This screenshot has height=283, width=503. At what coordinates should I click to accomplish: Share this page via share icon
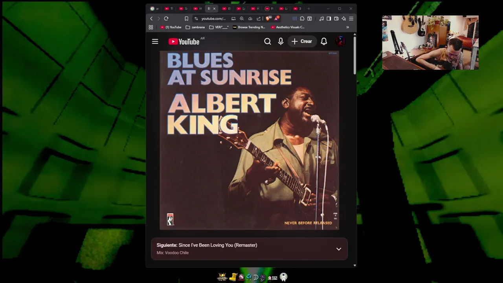pos(259,18)
